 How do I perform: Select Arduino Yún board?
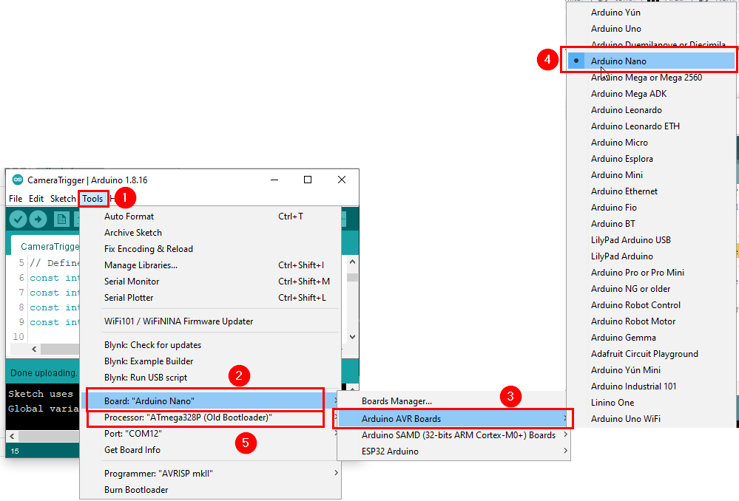click(x=650, y=13)
